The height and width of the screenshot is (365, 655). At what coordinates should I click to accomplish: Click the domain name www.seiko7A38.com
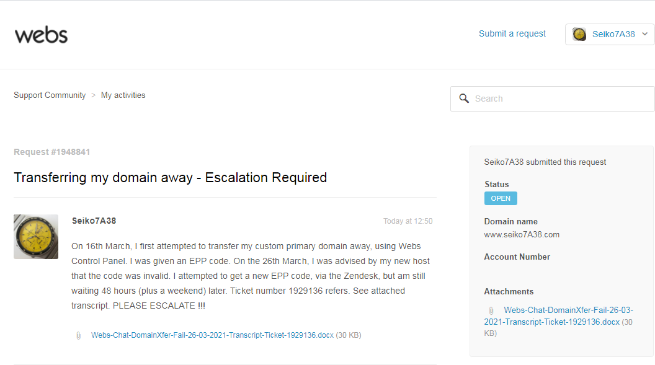[x=522, y=235]
